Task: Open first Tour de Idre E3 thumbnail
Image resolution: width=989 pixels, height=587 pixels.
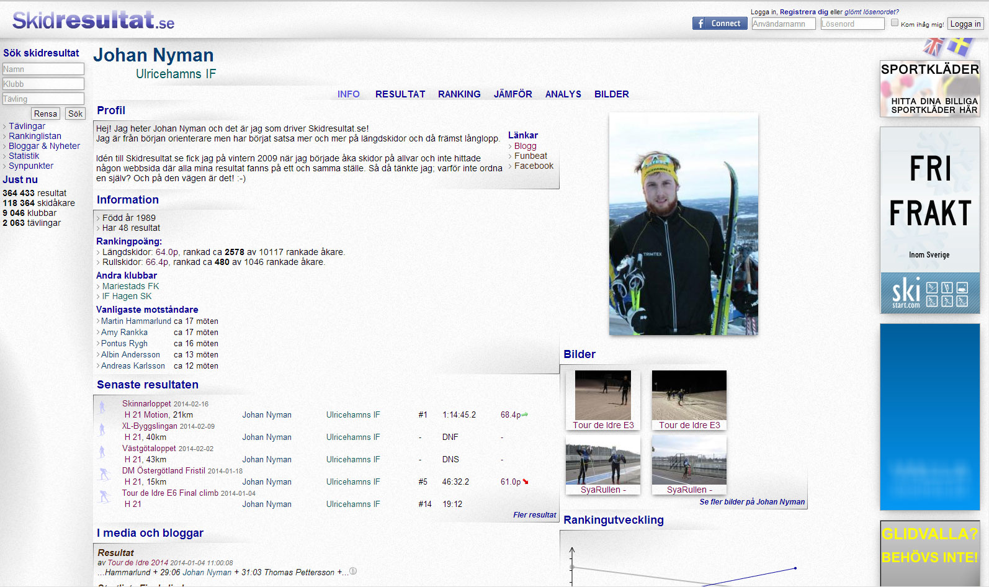Action: click(x=602, y=396)
